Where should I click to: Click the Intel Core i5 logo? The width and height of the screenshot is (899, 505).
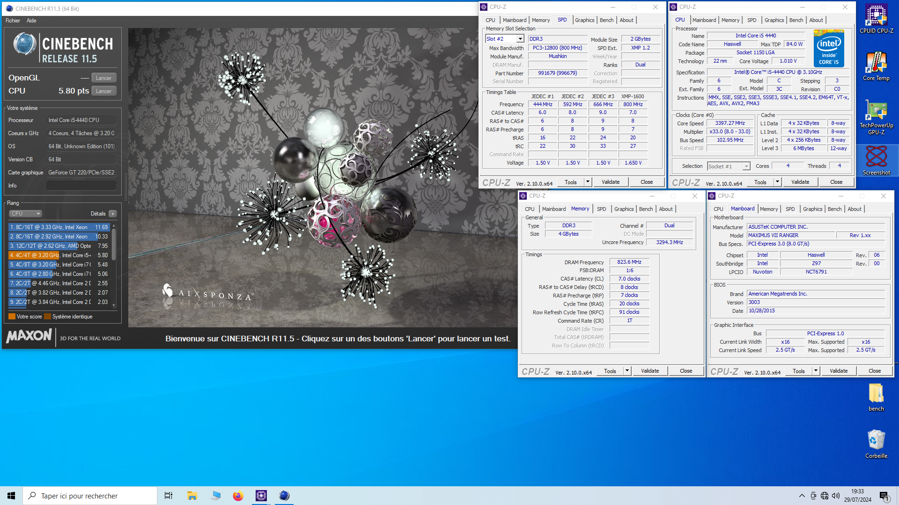click(x=829, y=49)
